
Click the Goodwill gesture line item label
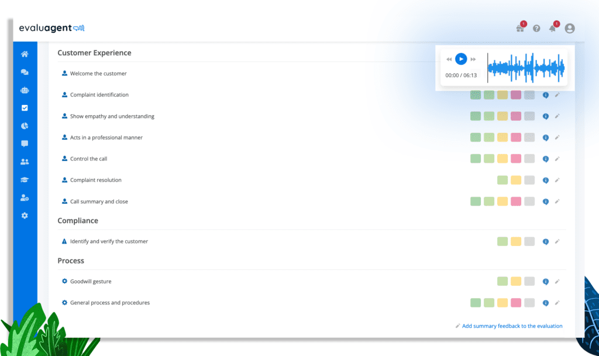click(91, 282)
